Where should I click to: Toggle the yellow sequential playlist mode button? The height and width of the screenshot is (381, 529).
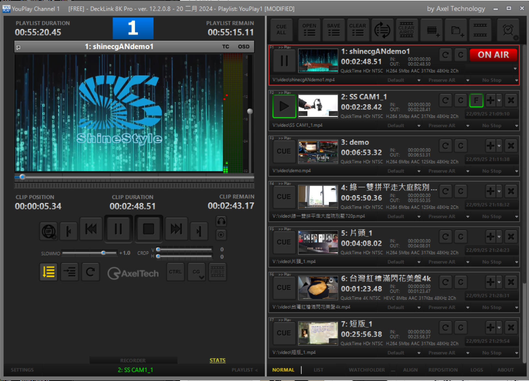(x=49, y=272)
